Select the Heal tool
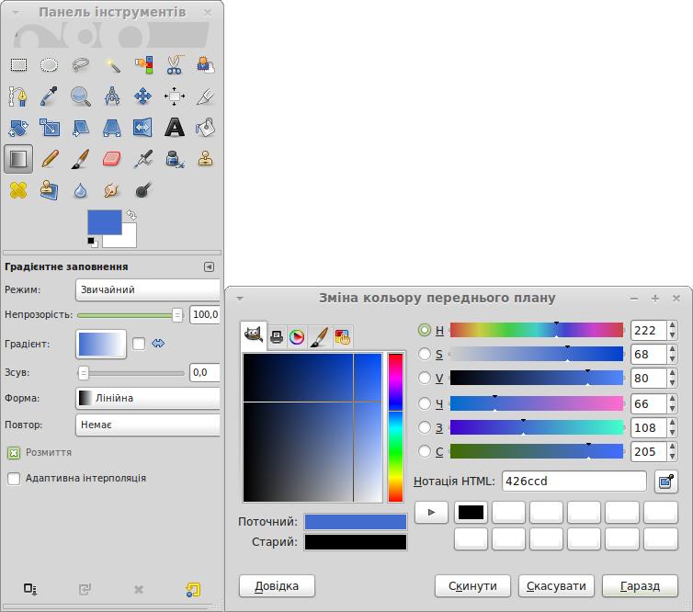This screenshot has width=693, height=612. pos(18,190)
